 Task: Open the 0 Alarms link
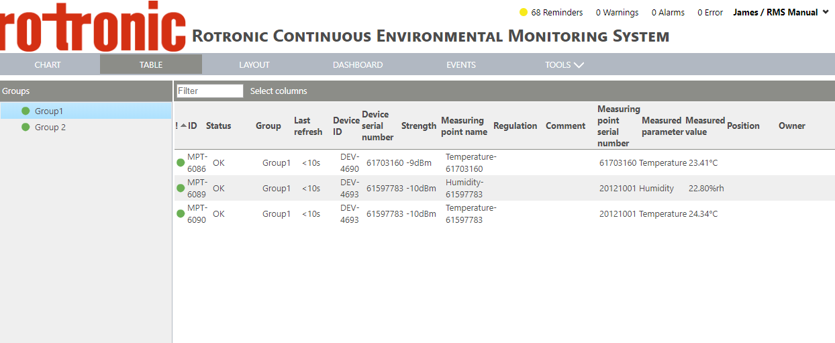tap(668, 12)
